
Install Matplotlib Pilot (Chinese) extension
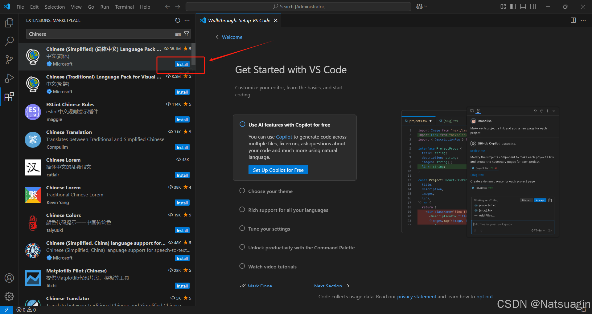182,286
